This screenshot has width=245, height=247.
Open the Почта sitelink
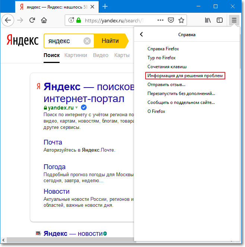(53, 142)
